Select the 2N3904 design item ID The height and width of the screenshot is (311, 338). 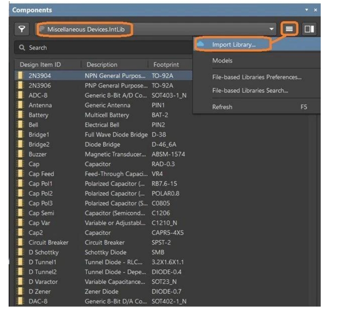pyautogui.click(x=40, y=76)
